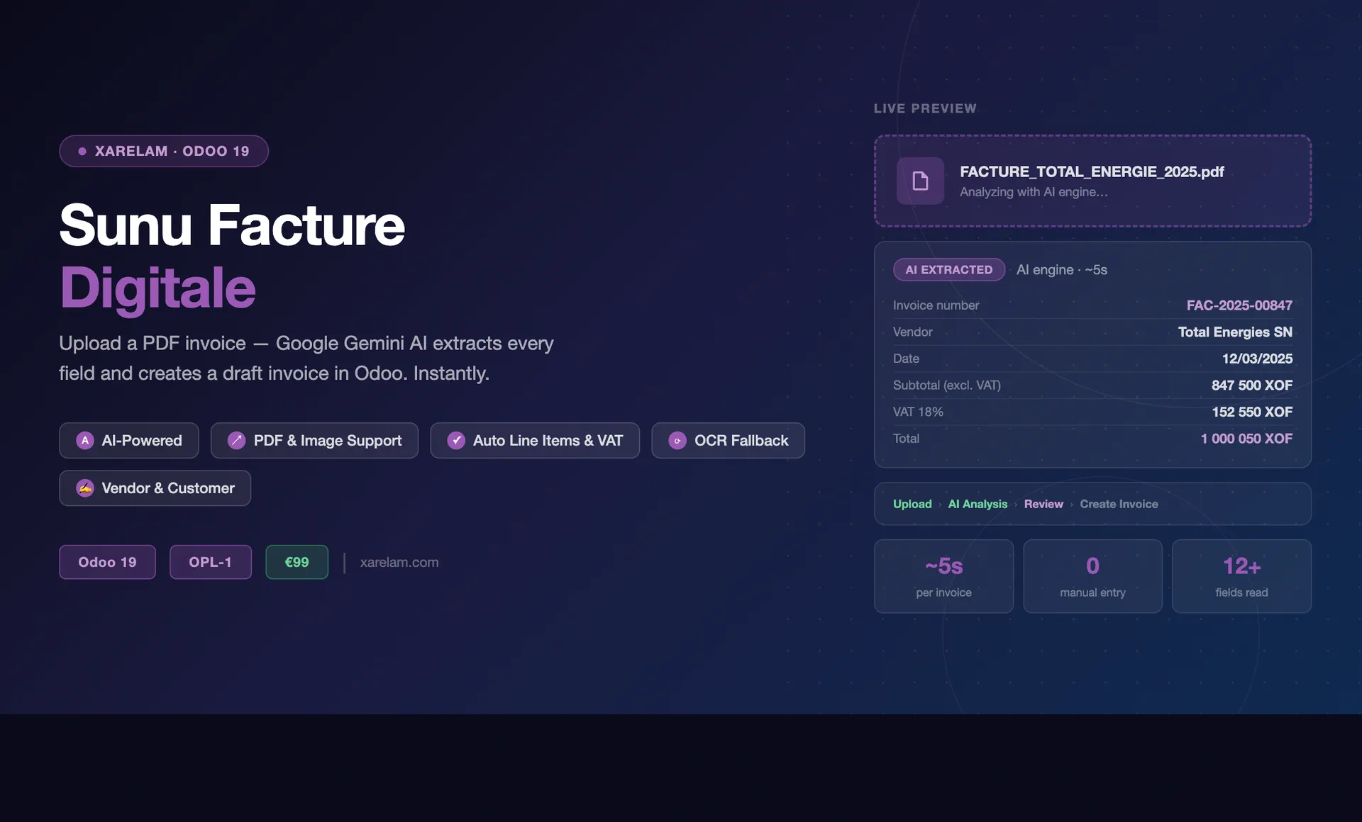Click the OCR Fallback circular icon
The width and height of the screenshot is (1362, 822).
pyautogui.click(x=676, y=440)
